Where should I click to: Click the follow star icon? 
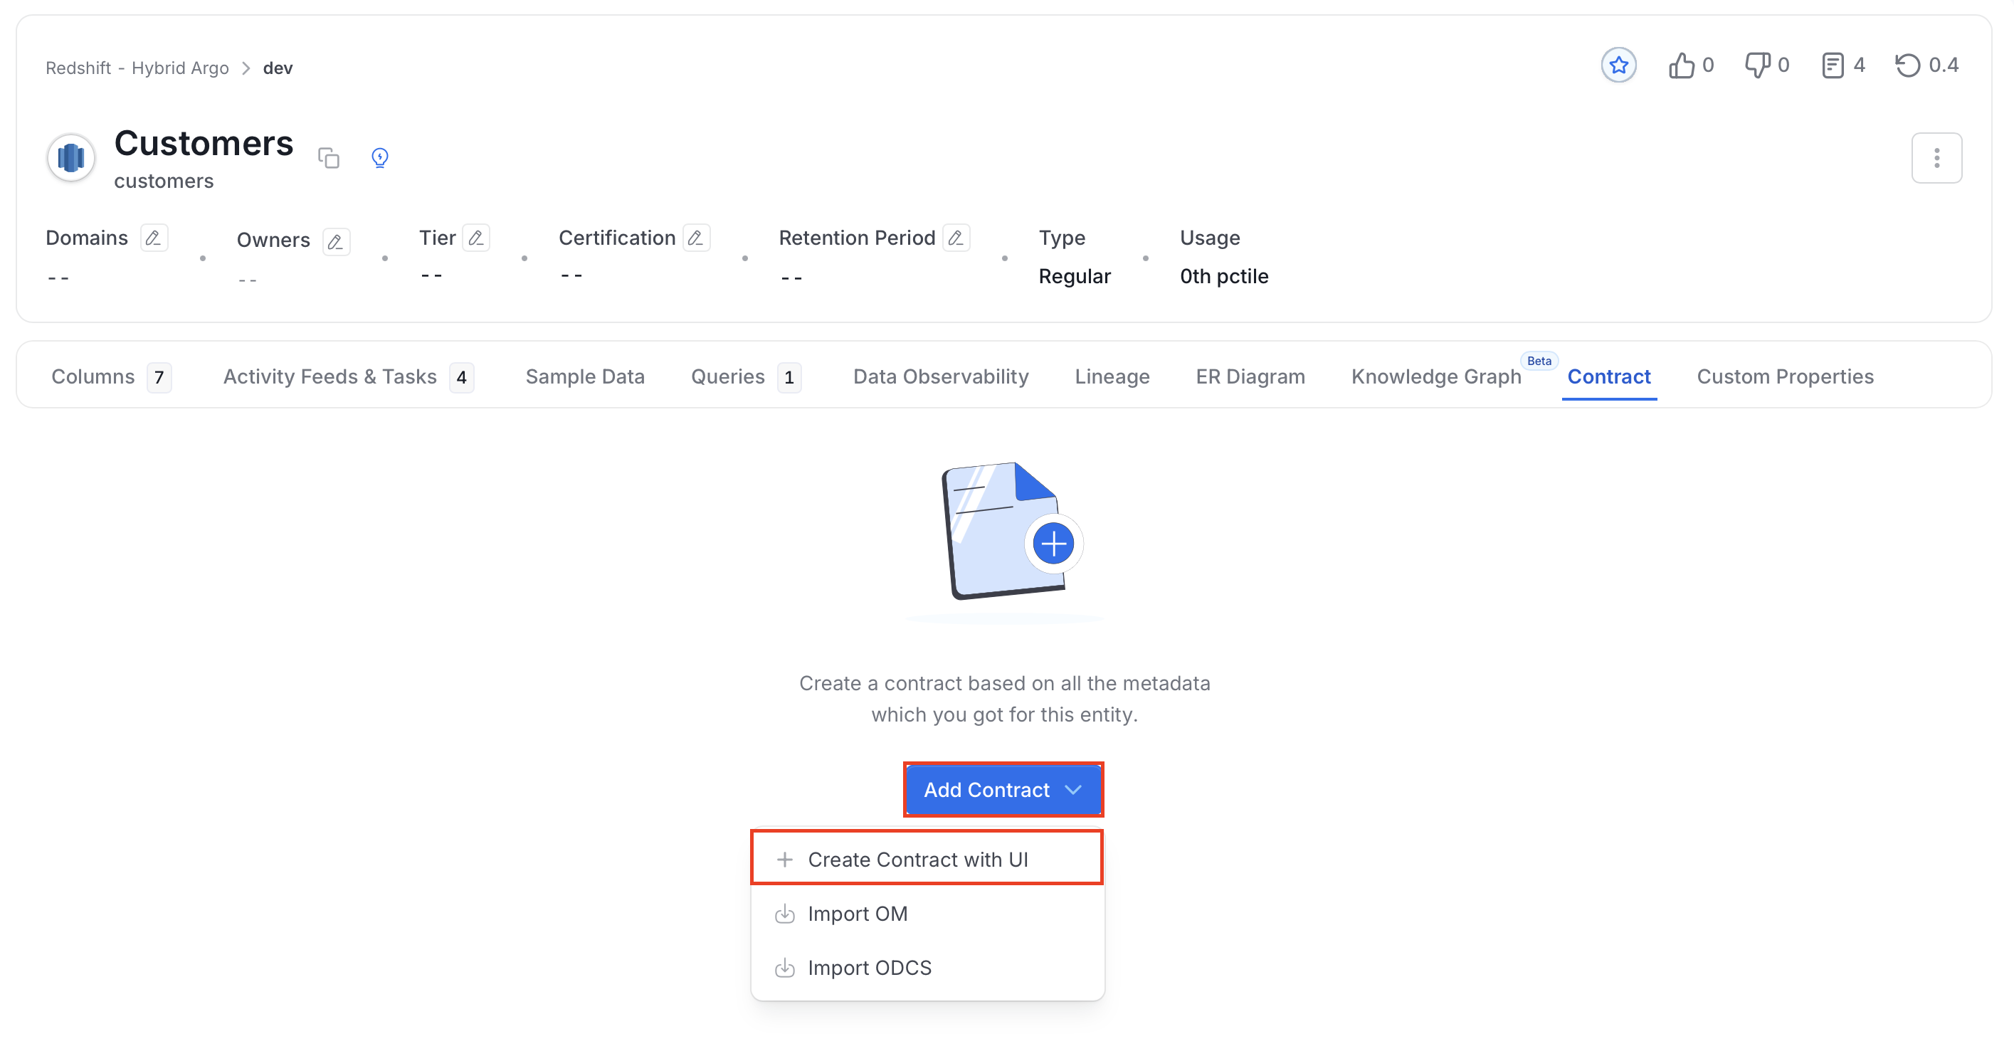click(x=1618, y=65)
